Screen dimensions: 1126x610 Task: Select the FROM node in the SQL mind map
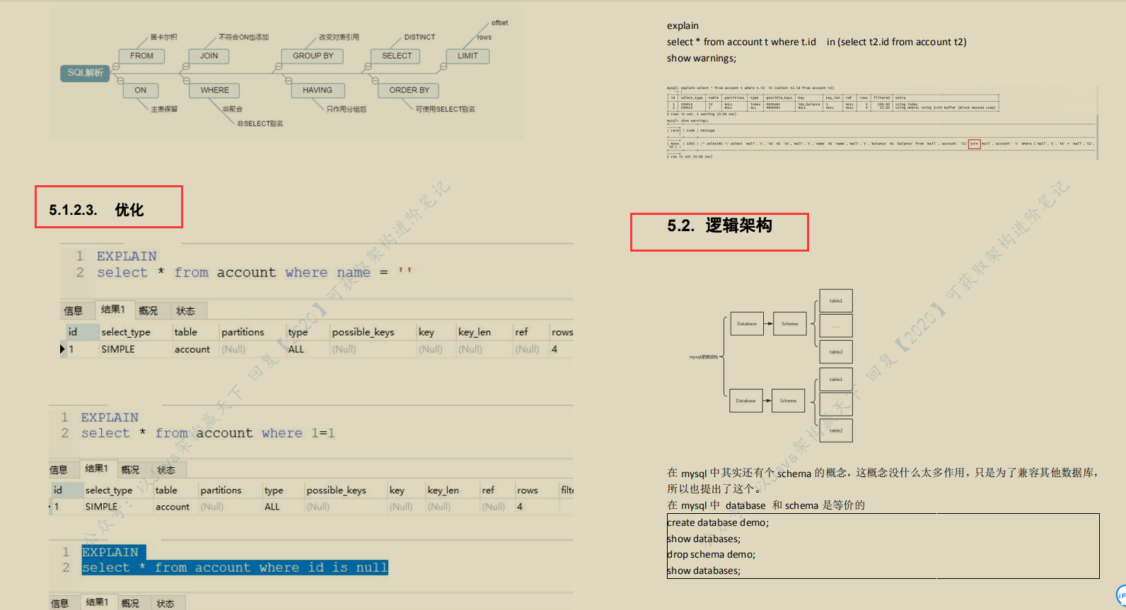[x=141, y=56]
